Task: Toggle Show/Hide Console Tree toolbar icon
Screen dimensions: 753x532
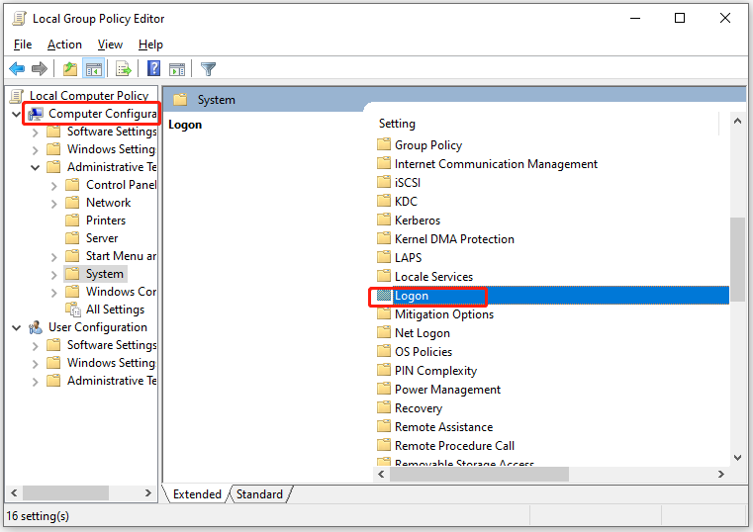Action: (x=93, y=68)
